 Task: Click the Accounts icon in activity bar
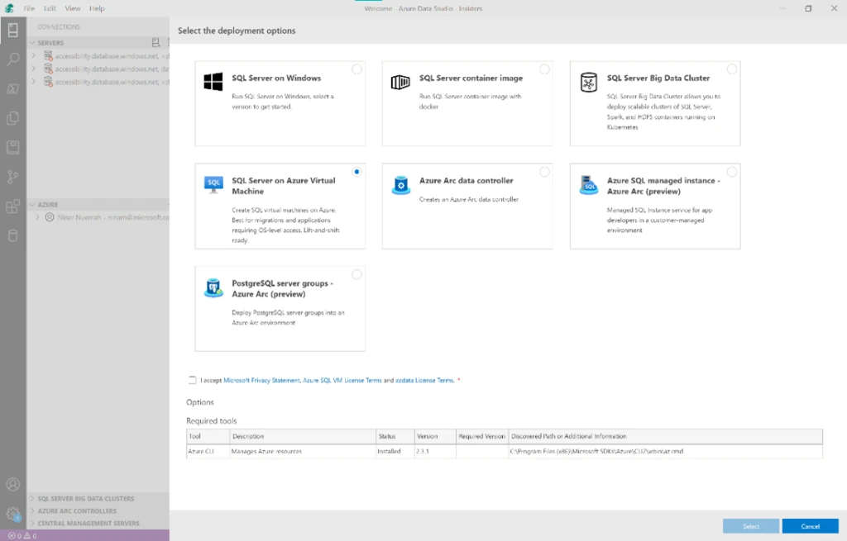point(12,485)
